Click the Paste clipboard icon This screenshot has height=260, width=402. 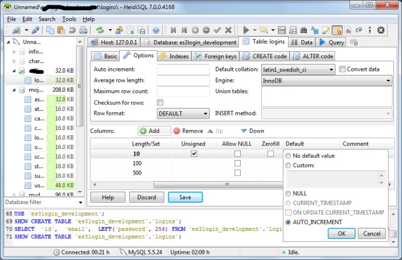pos(61,30)
